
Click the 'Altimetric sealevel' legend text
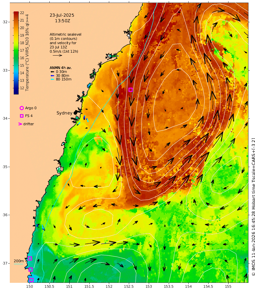[x=65, y=34]
